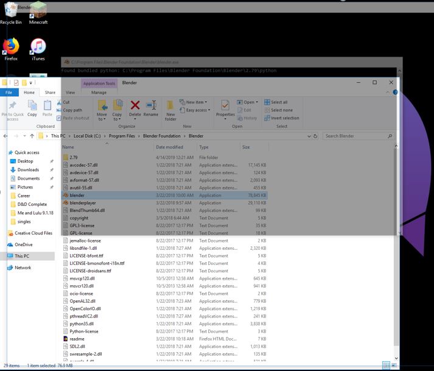The height and width of the screenshot is (371, 434).
Task: Open the iTunes desktop shortcut
Action: tap(38, 49)
